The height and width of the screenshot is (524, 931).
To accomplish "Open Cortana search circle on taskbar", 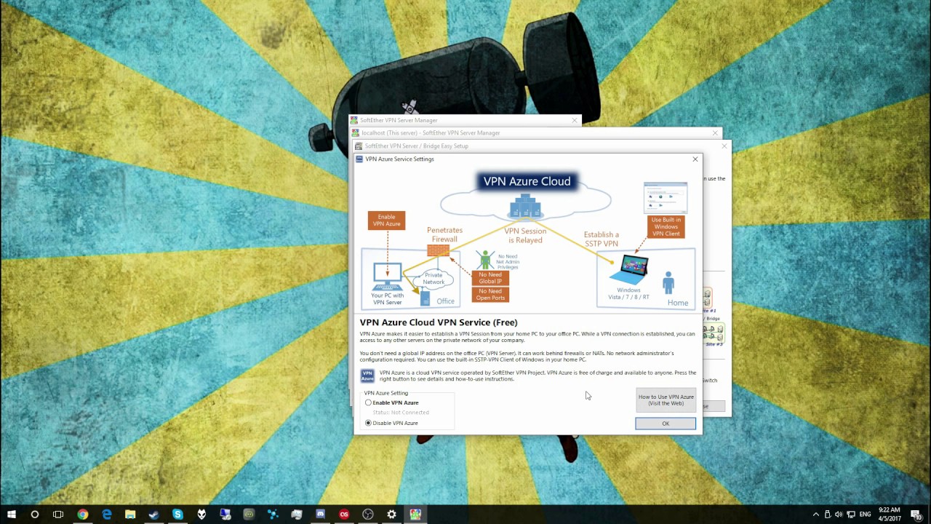I will 35,515.
